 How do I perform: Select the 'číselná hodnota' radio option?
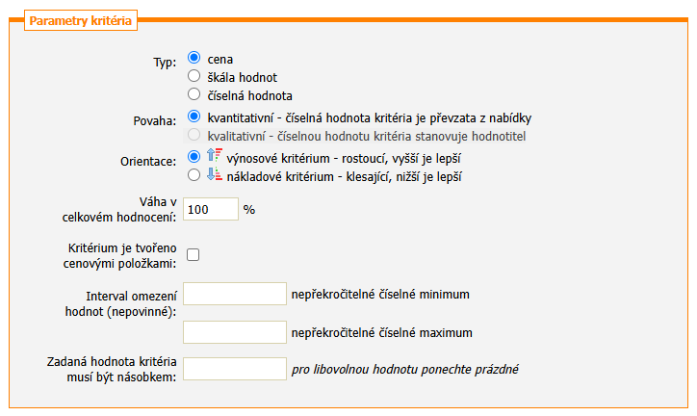[194, 94]
